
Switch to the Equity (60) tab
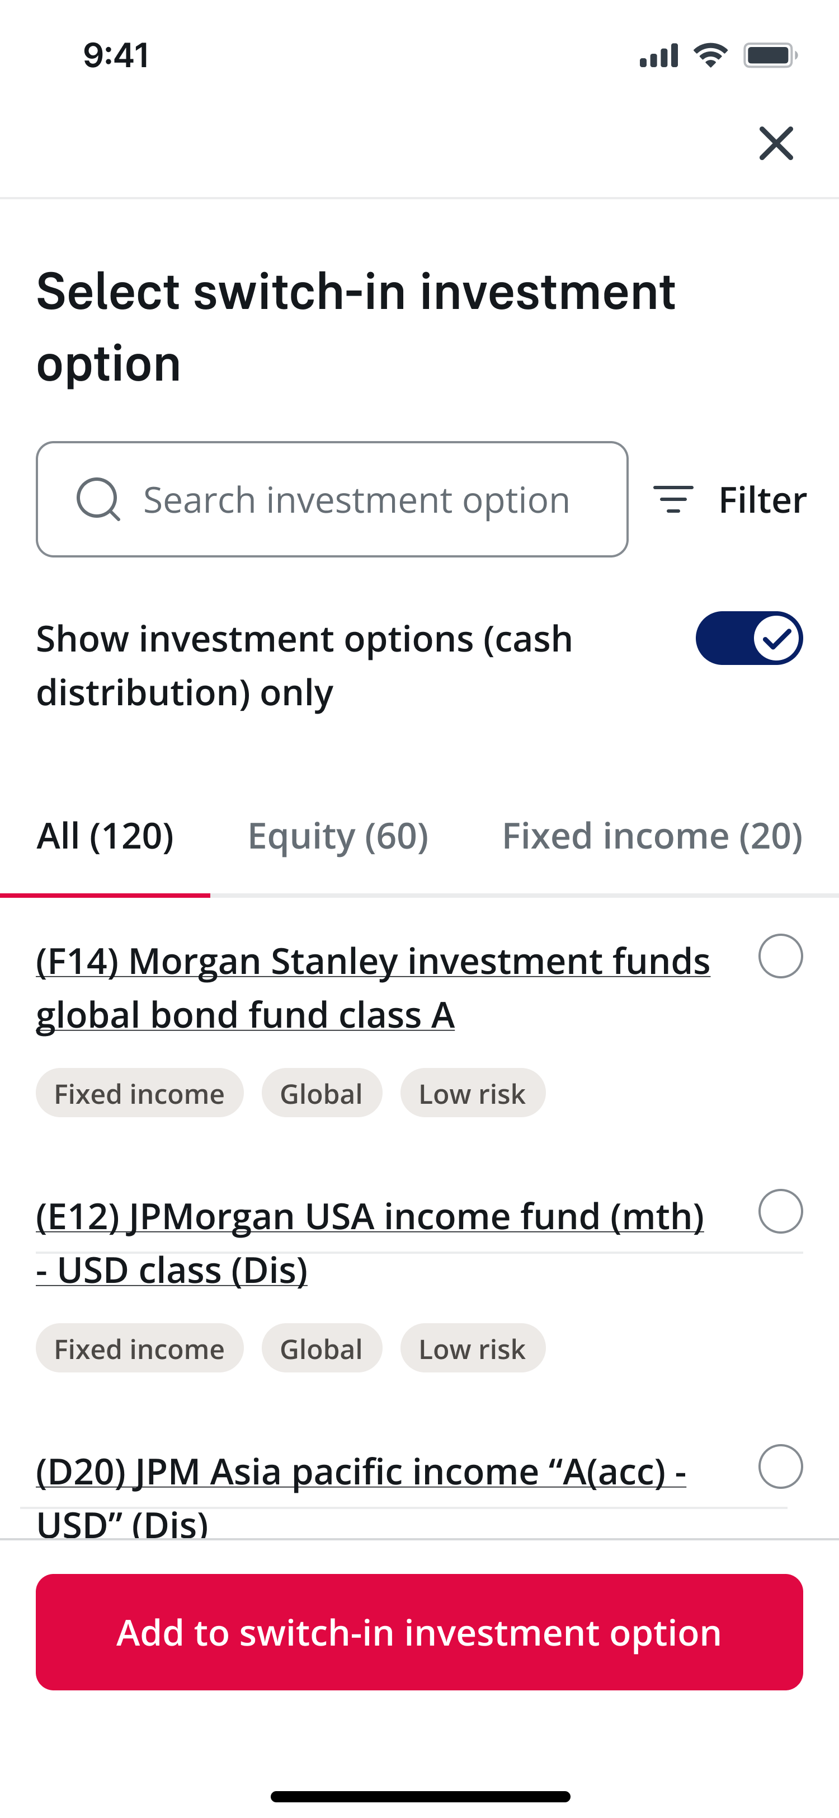(x=338, y=836)
